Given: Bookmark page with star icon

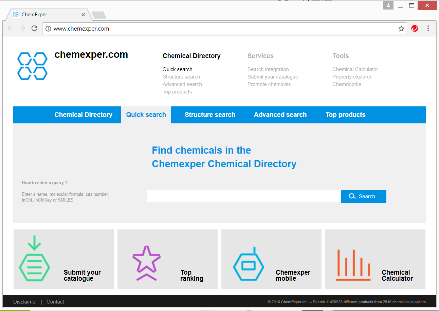Looking at the screenshot, I should coord(401,29).
